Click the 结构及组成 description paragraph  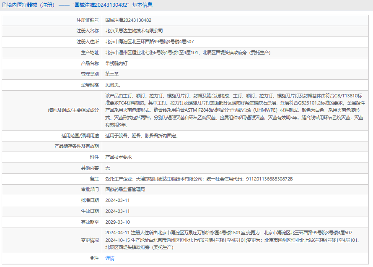(235, 110)
